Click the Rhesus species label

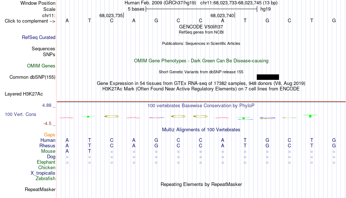pyautogui.click(x=47, y=146)
